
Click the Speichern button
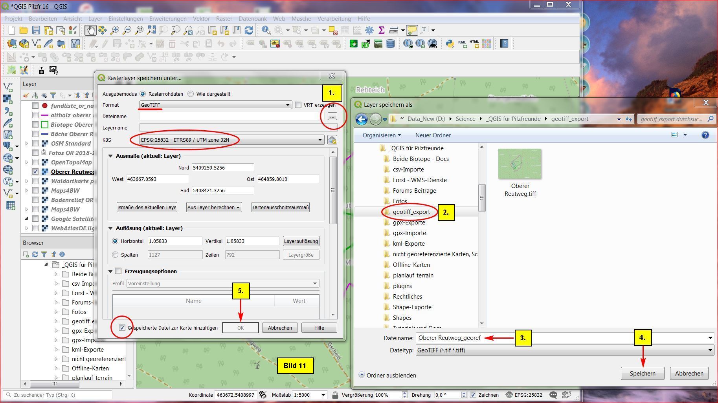point(642,373)
